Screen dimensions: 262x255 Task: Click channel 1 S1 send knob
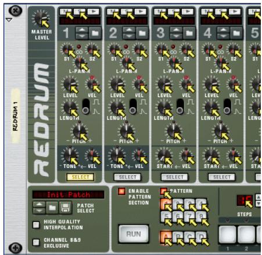[67, 49]
